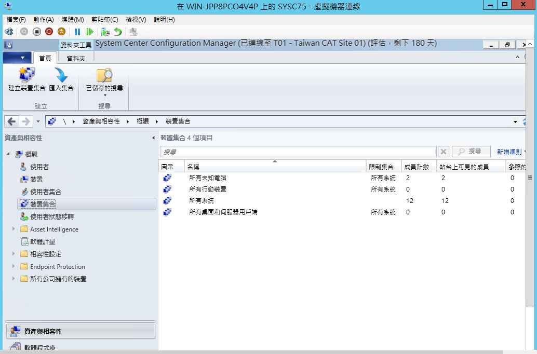
Task: Expand the Asset Intelligence folder
Action: [14, 229]
